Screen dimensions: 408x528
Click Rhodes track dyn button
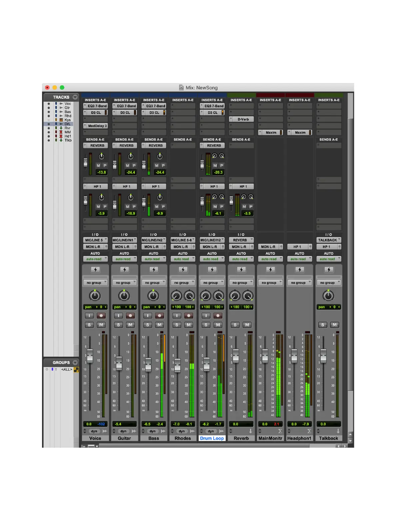[x=182, y=431]
